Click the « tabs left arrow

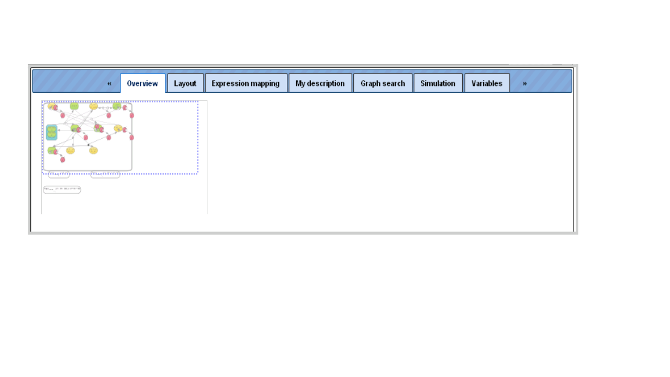109,83
